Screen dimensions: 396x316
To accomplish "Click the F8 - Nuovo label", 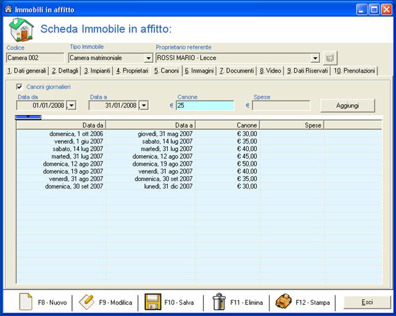I will 52,302.
